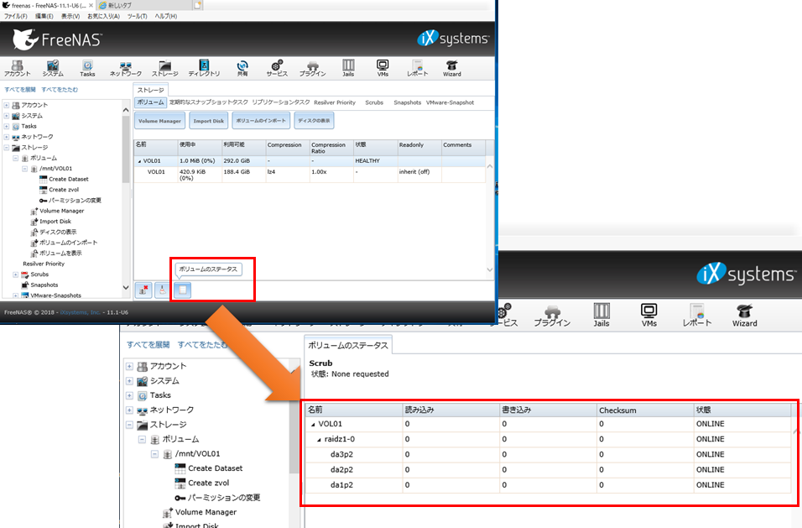
Task: Open ツール(T) browser menu
Action: click(137, 17)
